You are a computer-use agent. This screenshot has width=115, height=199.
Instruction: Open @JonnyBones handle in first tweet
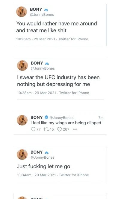pyautogui.click(x=42, y=15)
